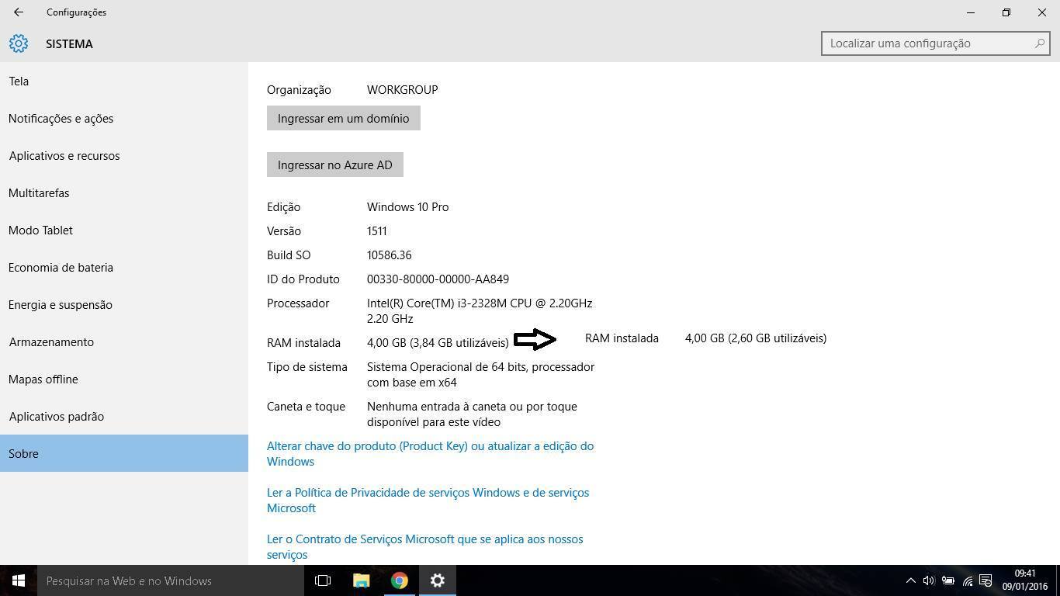Click the Intel Core i3-2328M processor text
The height and width of the screenshot is (596, 1060).
(480, 310)
